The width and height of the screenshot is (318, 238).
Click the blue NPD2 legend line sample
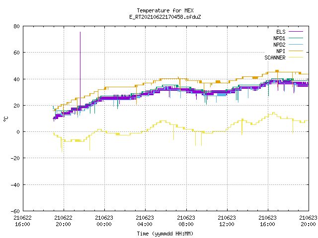[x=296, y=45]
